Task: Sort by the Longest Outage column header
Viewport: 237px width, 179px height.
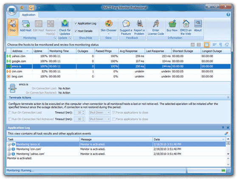Action: click(216, 51)
